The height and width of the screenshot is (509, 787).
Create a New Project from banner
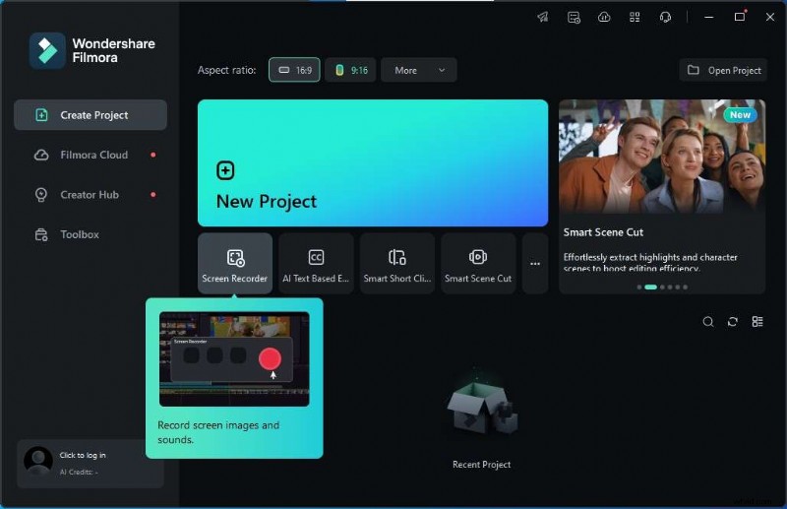coord(372,163)
